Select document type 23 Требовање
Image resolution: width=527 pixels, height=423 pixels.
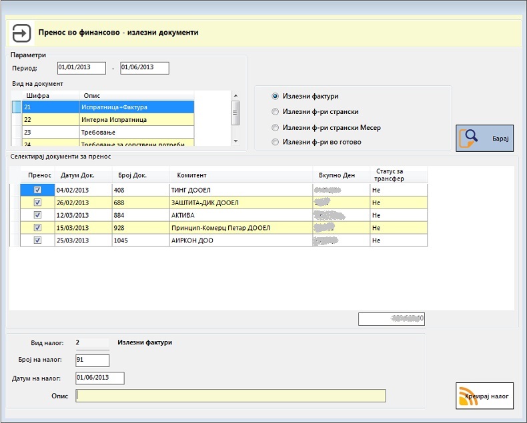(x=108, y=133)
